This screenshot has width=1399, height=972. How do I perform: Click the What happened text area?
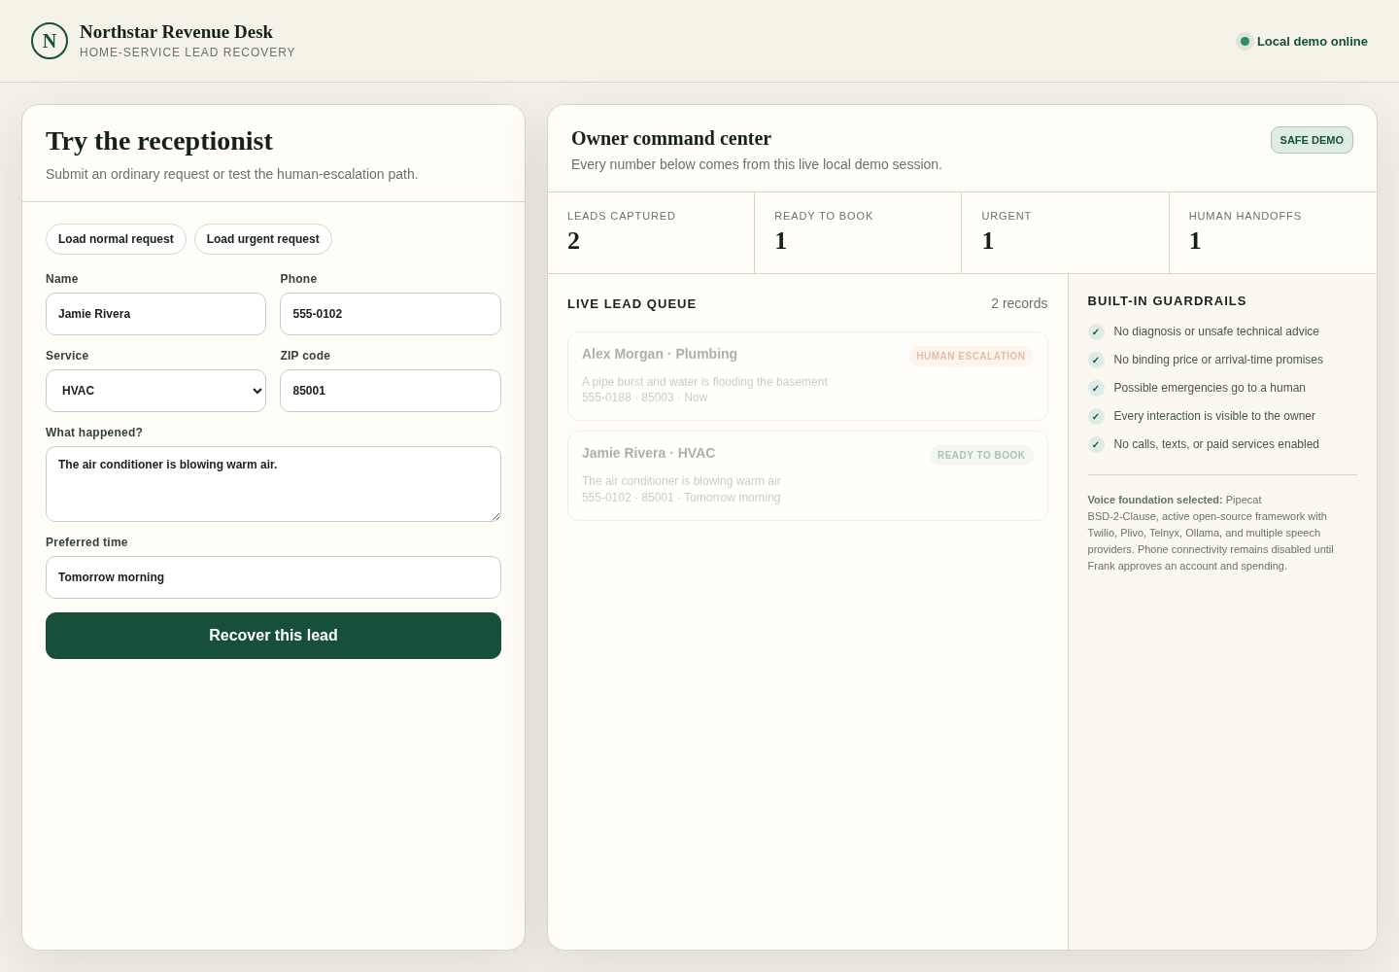tap(273, 484)
